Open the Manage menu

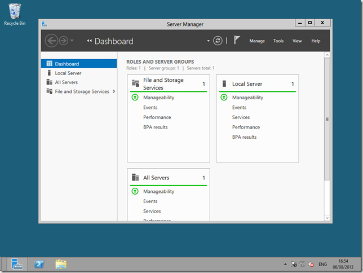coord(257,41)
